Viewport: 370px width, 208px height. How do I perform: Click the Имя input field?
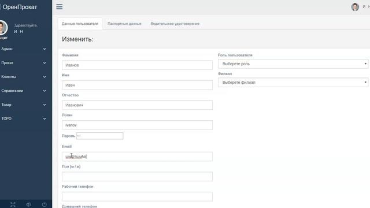tap(137, 85)
